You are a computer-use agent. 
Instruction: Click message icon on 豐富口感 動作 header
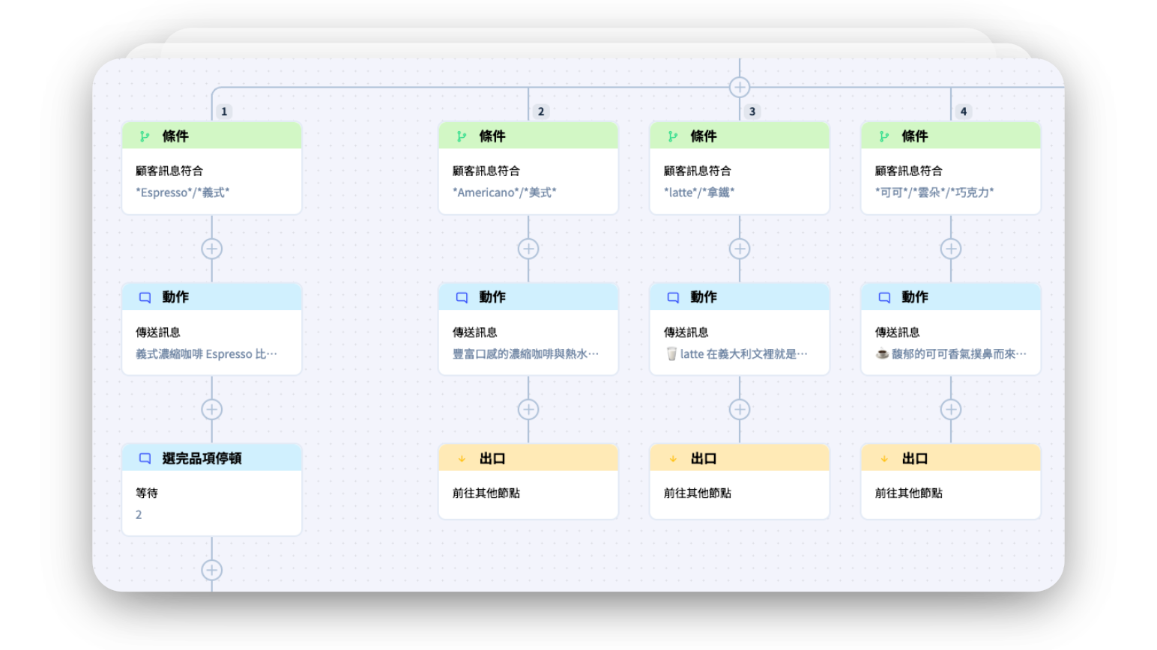[462, 297]
